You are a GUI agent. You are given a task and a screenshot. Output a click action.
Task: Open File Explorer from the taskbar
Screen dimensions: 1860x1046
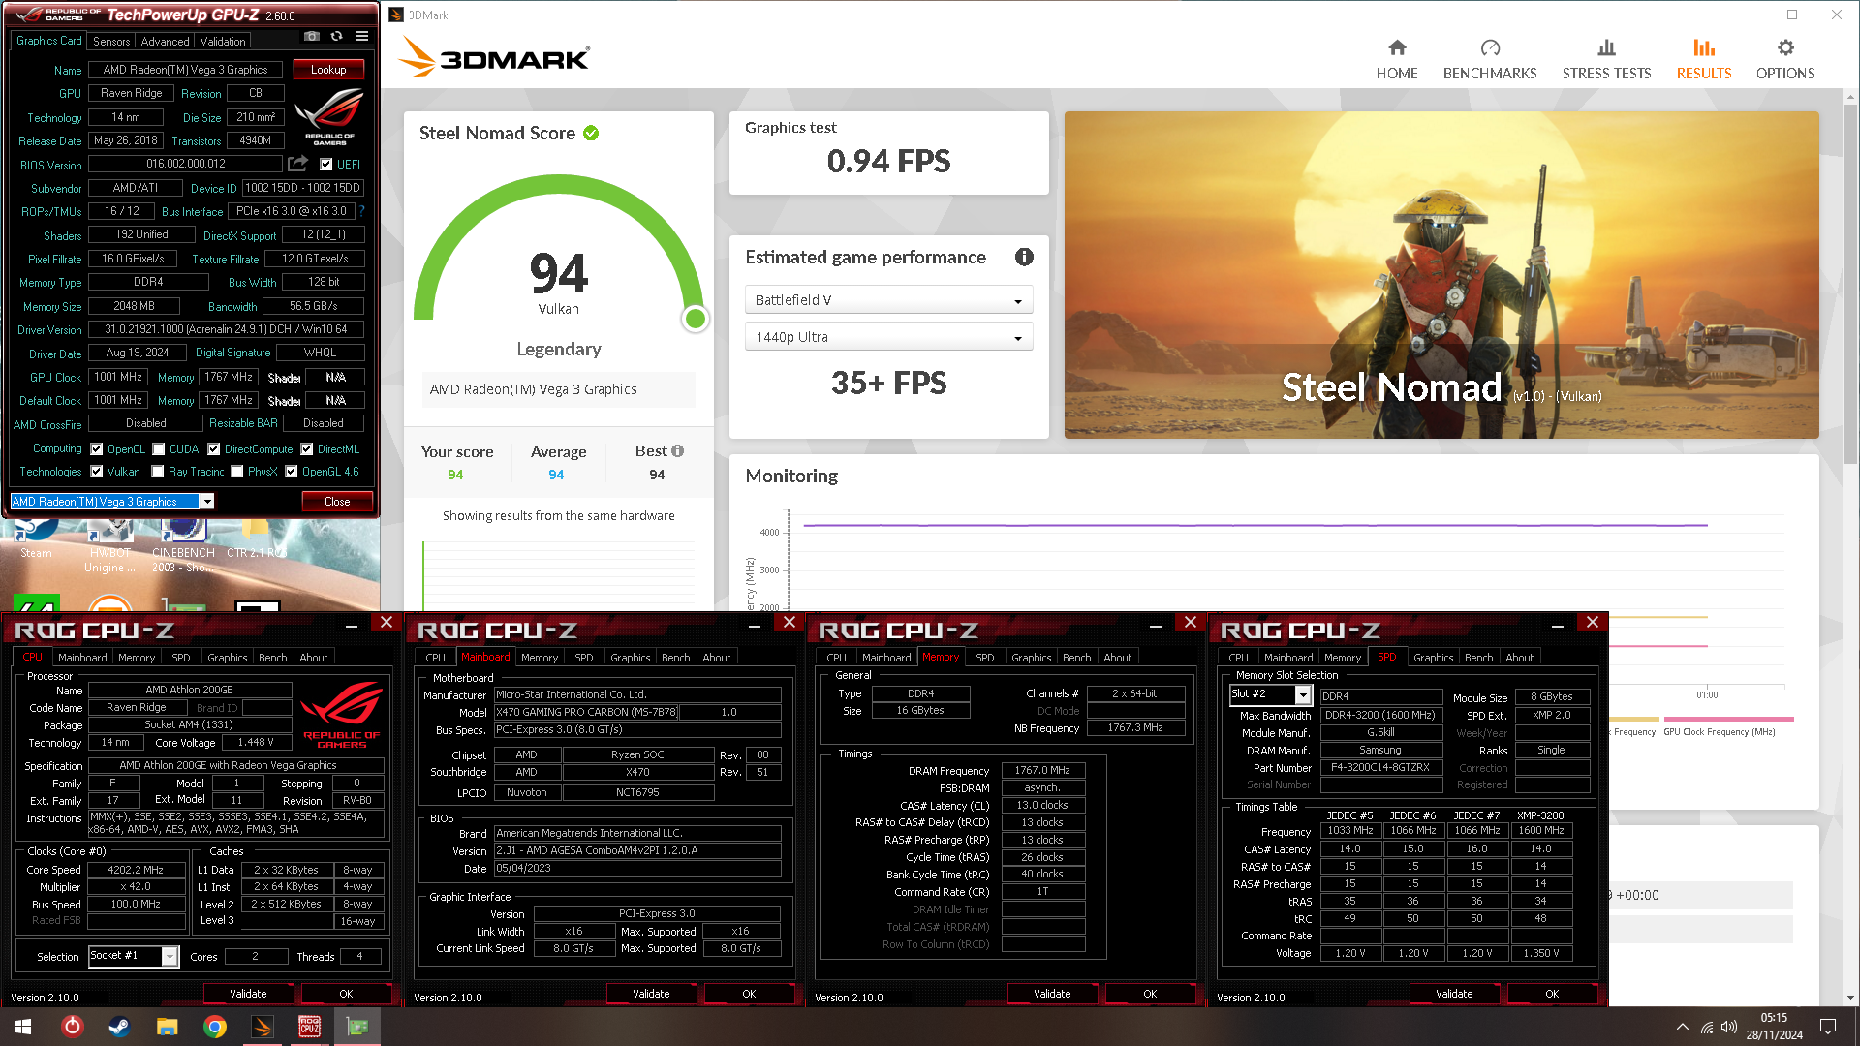point(167,1027)
